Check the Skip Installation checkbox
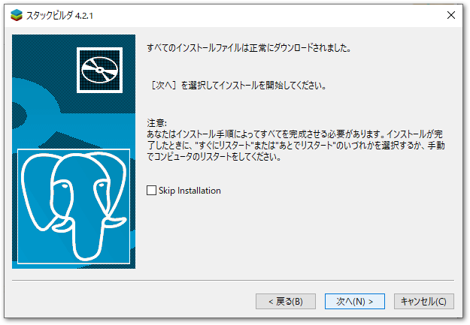Viewport: 470px width, 325px height. point(151,191)
